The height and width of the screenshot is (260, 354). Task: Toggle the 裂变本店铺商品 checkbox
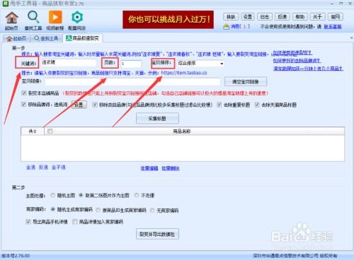point(23,93)
